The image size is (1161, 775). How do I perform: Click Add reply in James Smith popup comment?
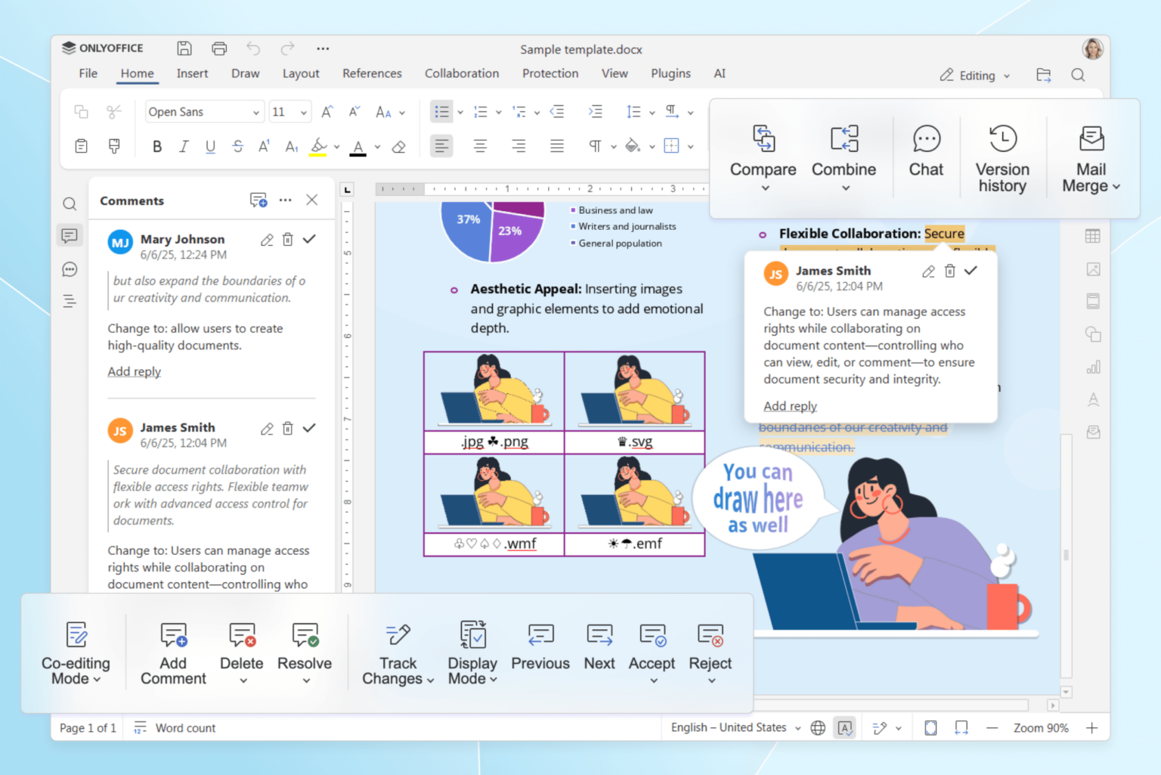pos(790,406)
